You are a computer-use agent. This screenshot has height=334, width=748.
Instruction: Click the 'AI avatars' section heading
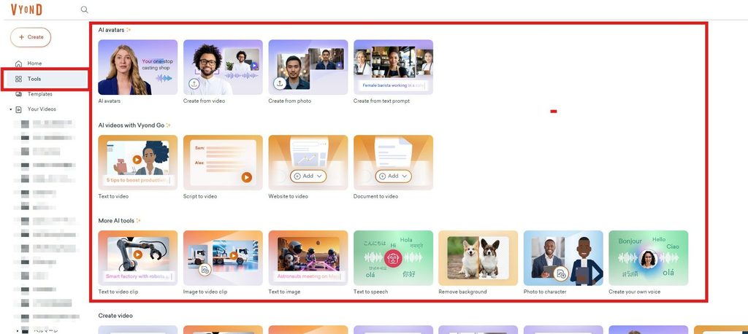coord(111,30)
